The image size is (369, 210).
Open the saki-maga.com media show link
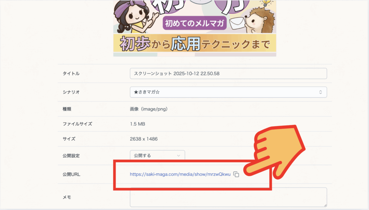180,174
